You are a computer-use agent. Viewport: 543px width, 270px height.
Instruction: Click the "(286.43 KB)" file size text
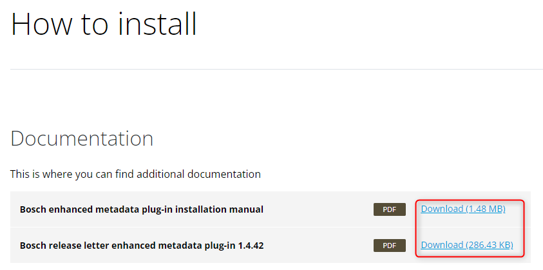[x=489, y=245]
